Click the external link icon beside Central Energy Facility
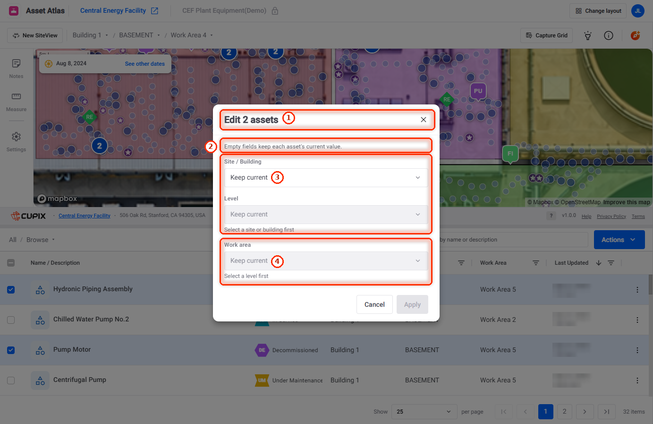The image size is (653, 424). pyautogui.click(x=154, y=11)
